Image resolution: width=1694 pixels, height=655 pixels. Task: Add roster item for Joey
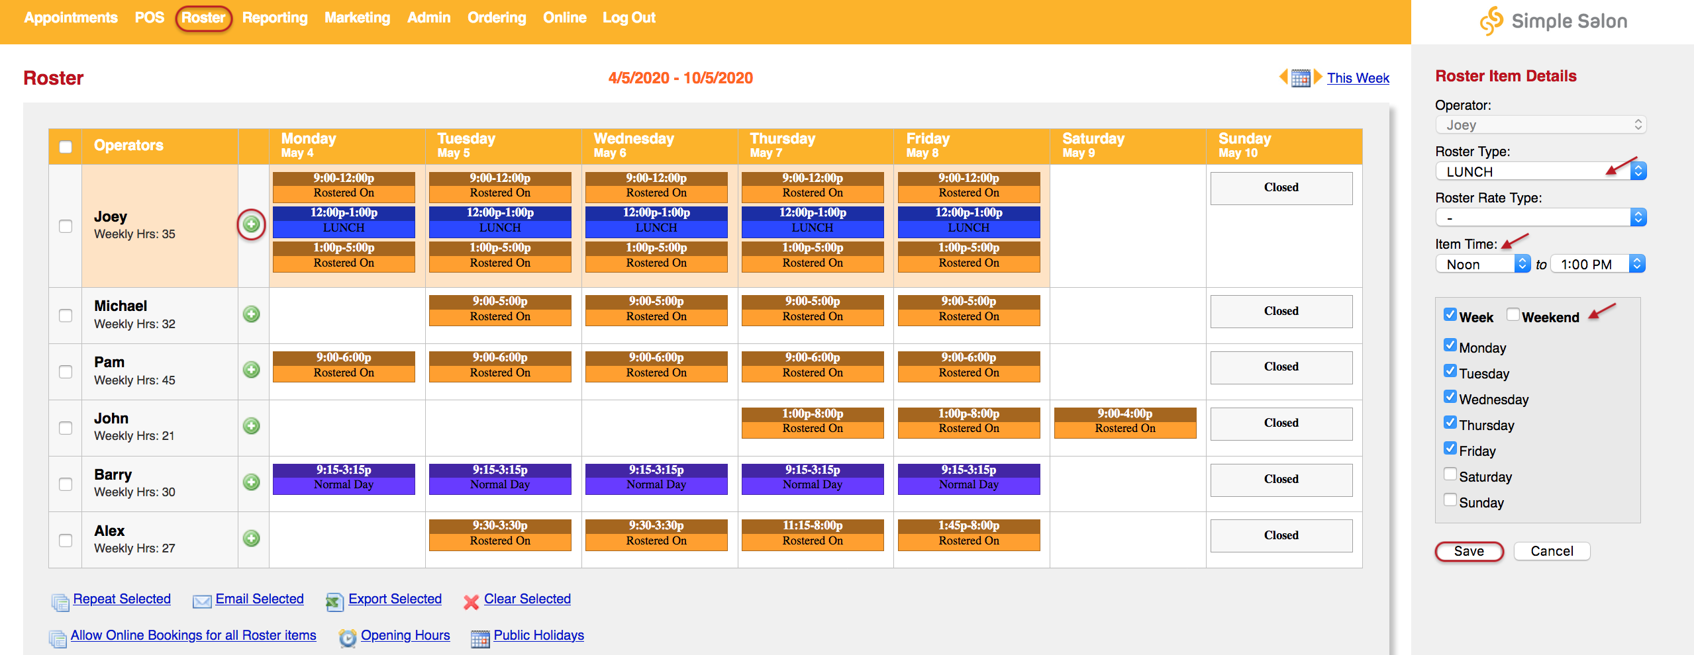(x=251, y=224)
